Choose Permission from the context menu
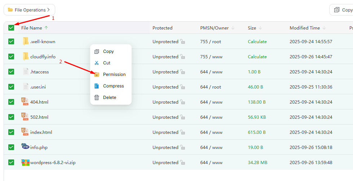The image size is (353, 181). [x=114, y=74]
